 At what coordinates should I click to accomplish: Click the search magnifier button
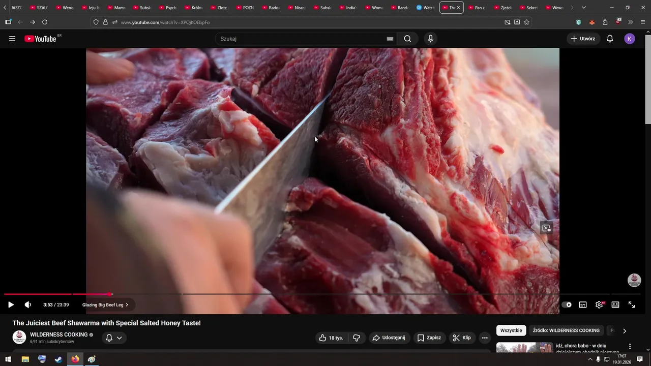click(x=407, y=39)
